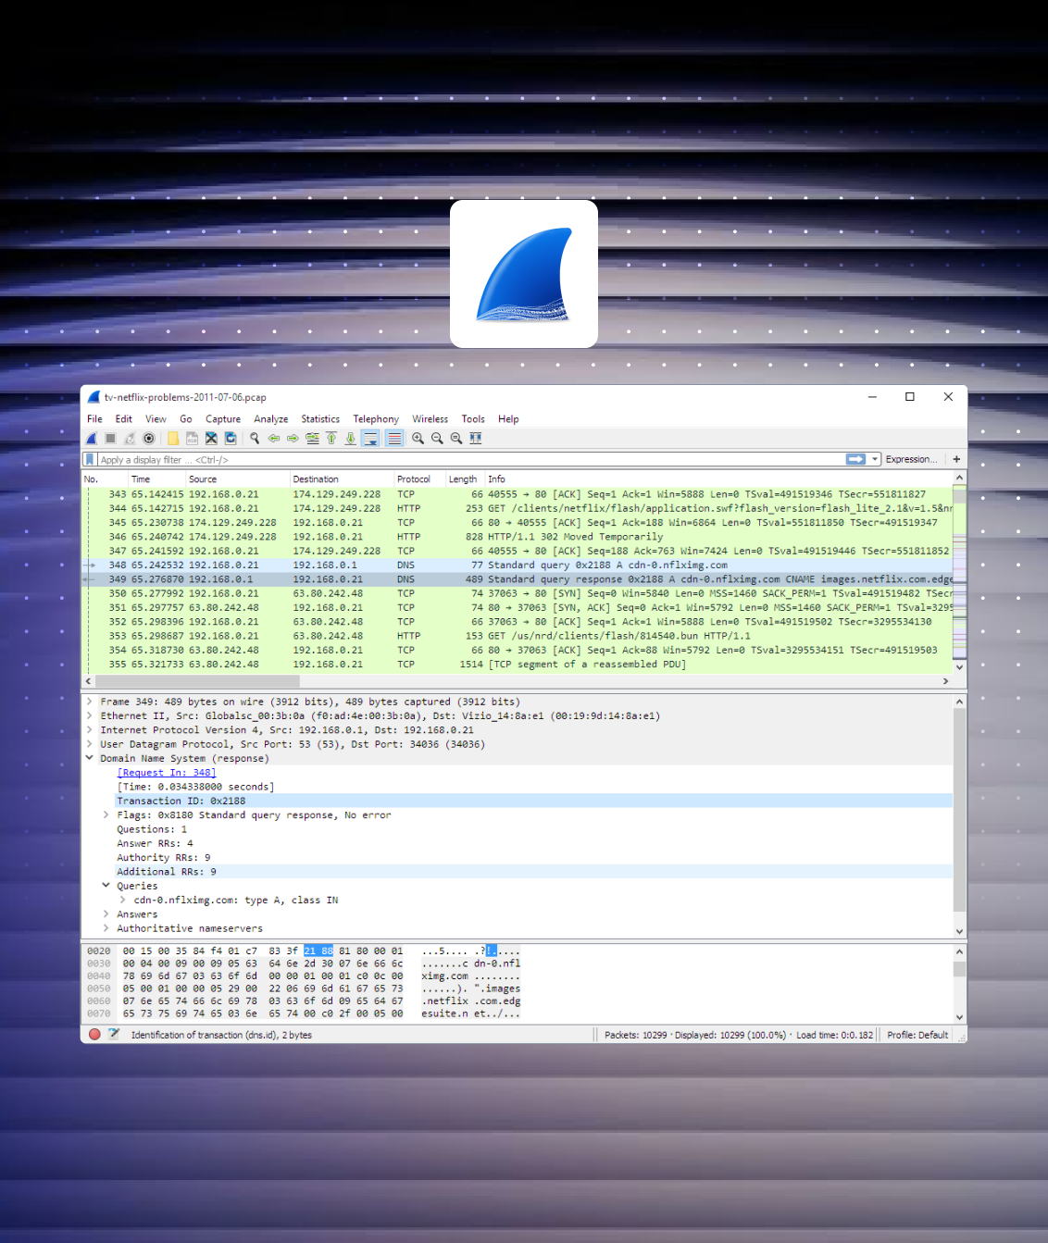Click Profile: Default in status bar
1048x1243 pixels.
point(917,1035)
